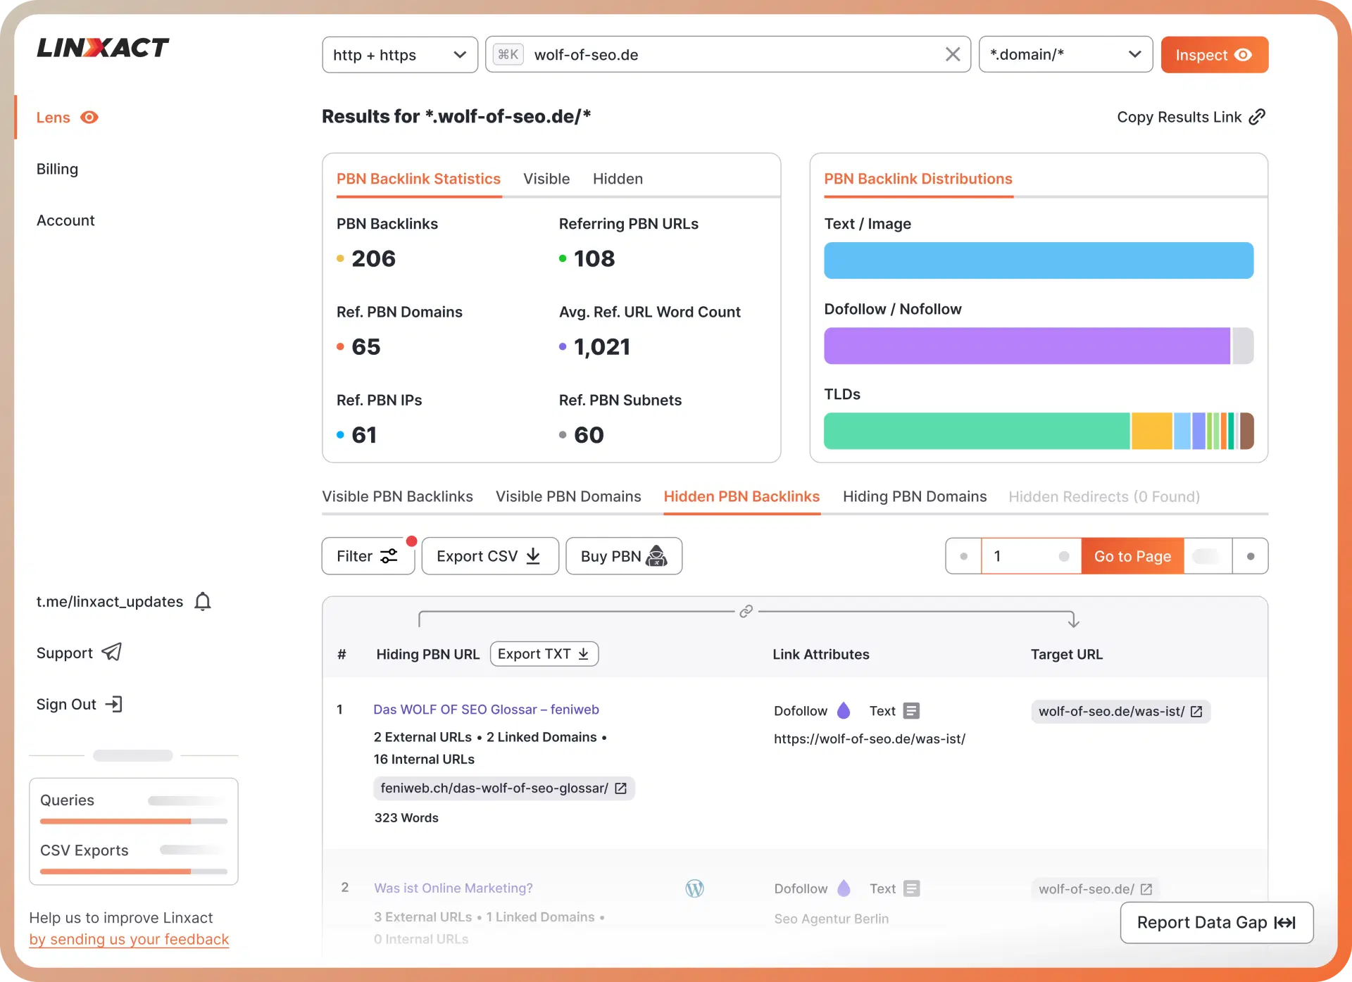Image resolution: width=1352 pixels, height=982 pixels.
Task: Focus the domain search input wolf-of-seo.de
Action: pos(728,54)
